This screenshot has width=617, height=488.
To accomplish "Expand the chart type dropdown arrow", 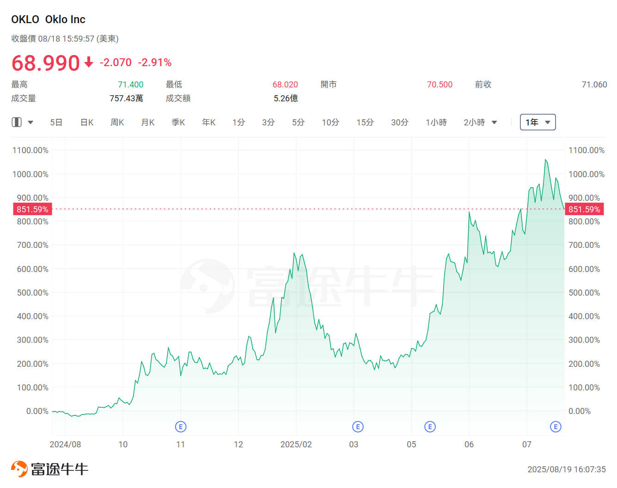I will click(31, 122).
